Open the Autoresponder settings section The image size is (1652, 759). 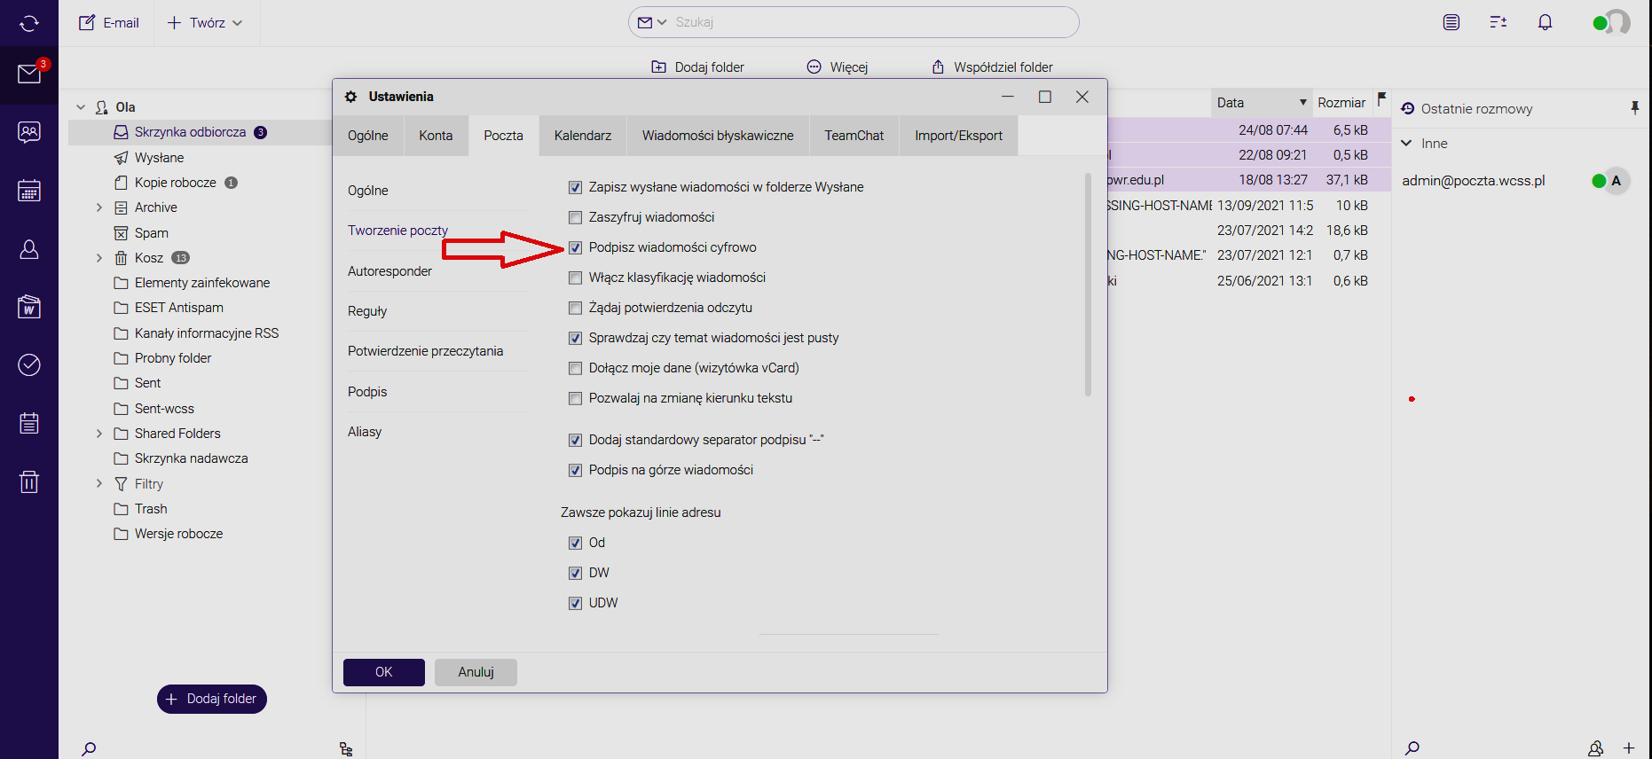(x=389, y=271)
